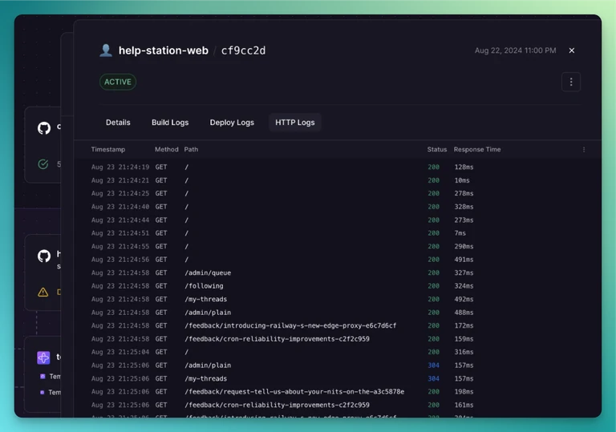Select the log row at 21:24:55
The width and height of the screenshot is (616, 432).
(x=338, y=246)
